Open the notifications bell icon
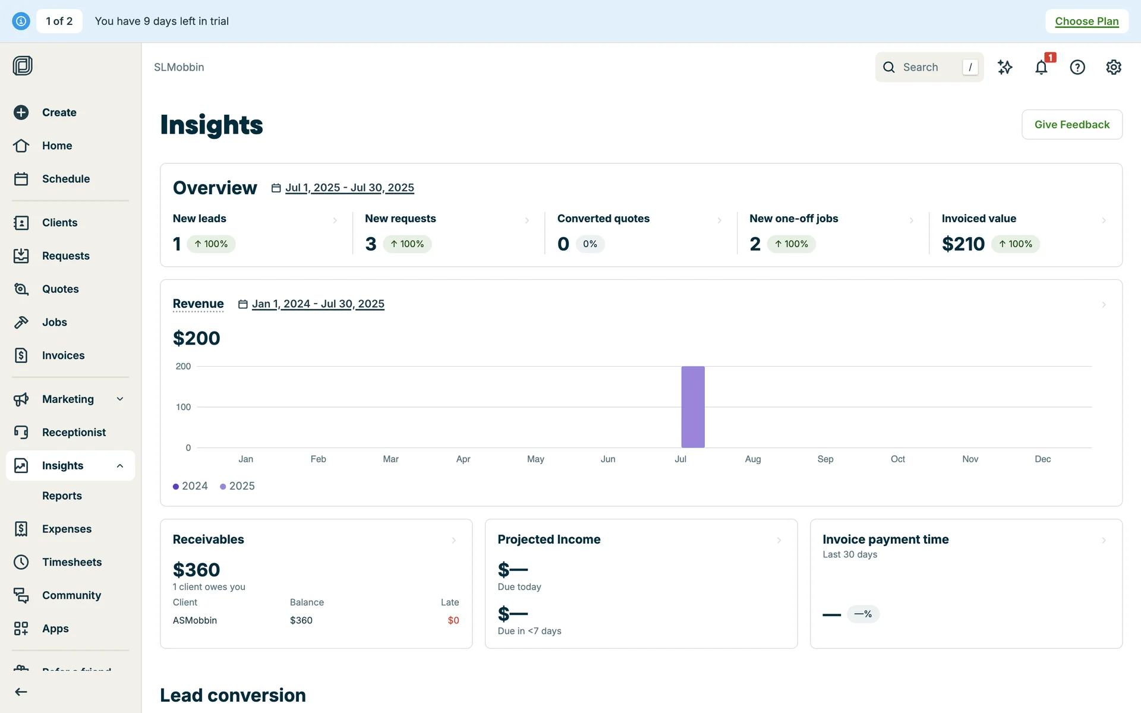Image resolution: width=1141 pixels, height=713 pixels. [1041, 67]
